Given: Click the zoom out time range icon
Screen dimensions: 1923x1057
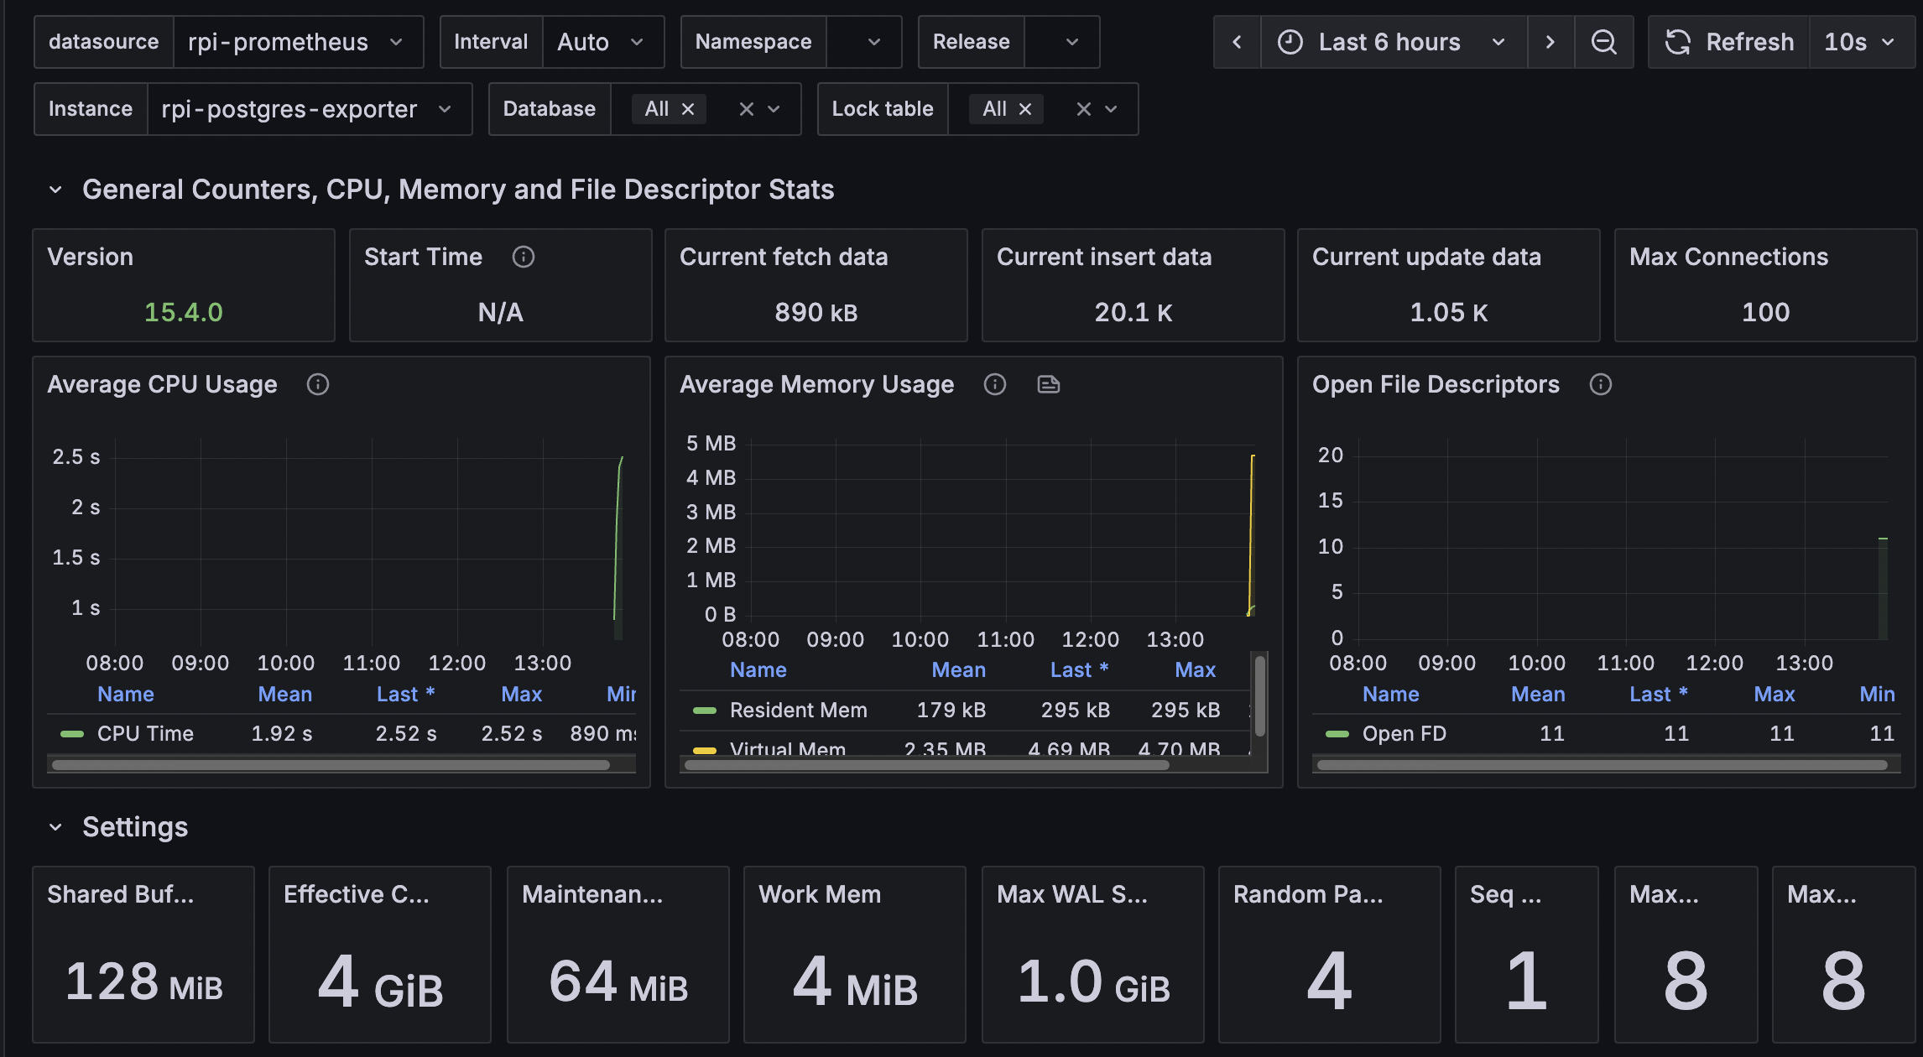Looking at the screenshot, I should click(x=1603, y=42).
